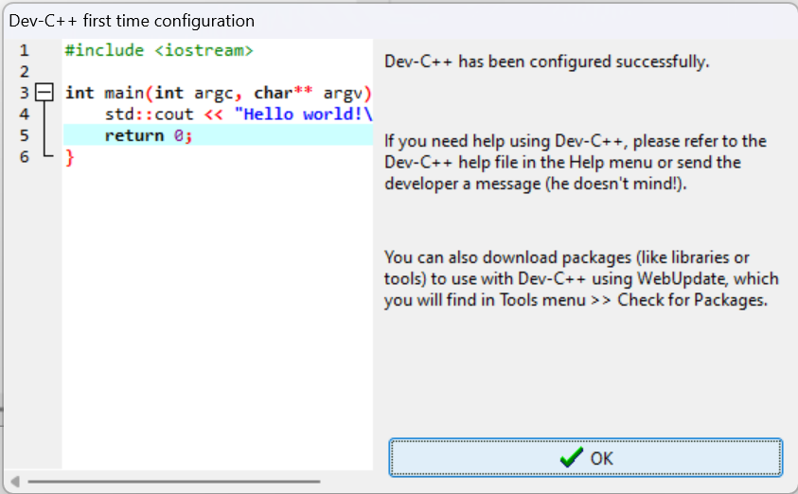Click the 'int main(int argc, char** argv)' line
Viewport: 798px width, 494px height.
[x=219, y=93]
